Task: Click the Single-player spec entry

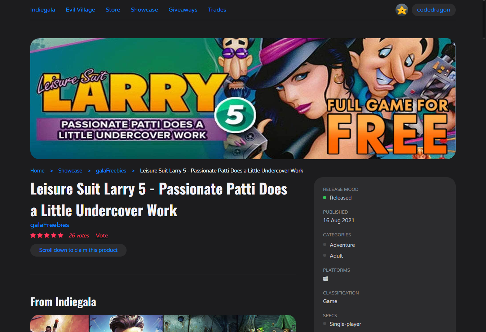Action: pyautogui.click(x=345, y=324)
